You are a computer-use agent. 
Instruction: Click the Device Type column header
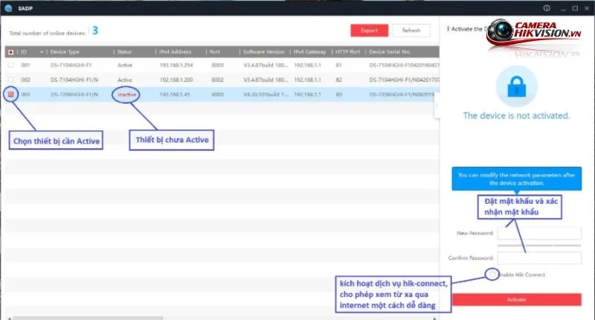pyautogui.click(x=65, y=52)
